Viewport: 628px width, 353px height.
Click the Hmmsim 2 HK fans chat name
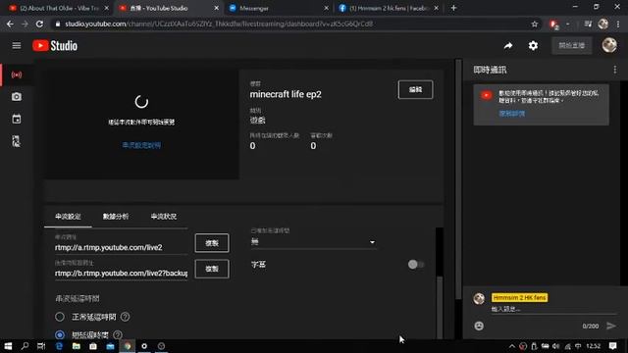(519, 298)
